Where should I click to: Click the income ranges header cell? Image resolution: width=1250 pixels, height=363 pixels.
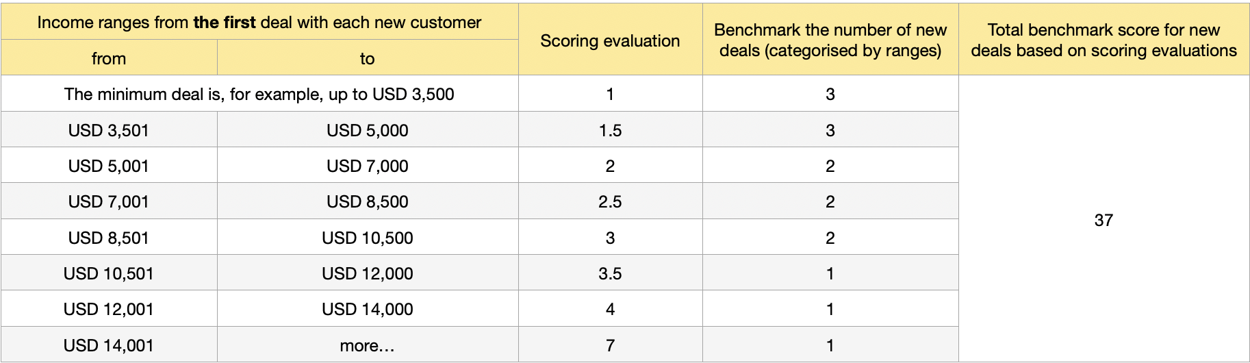tap(259, 23)
